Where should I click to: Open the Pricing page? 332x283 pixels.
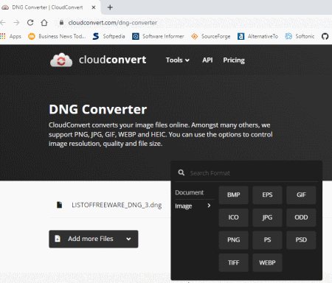[234, 60]
